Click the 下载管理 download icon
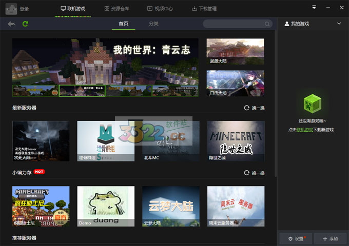 (x=195, y=9)
